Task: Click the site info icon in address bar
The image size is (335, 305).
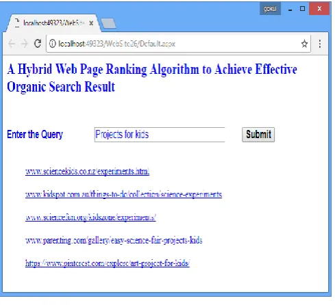Action: pos(53,43)
